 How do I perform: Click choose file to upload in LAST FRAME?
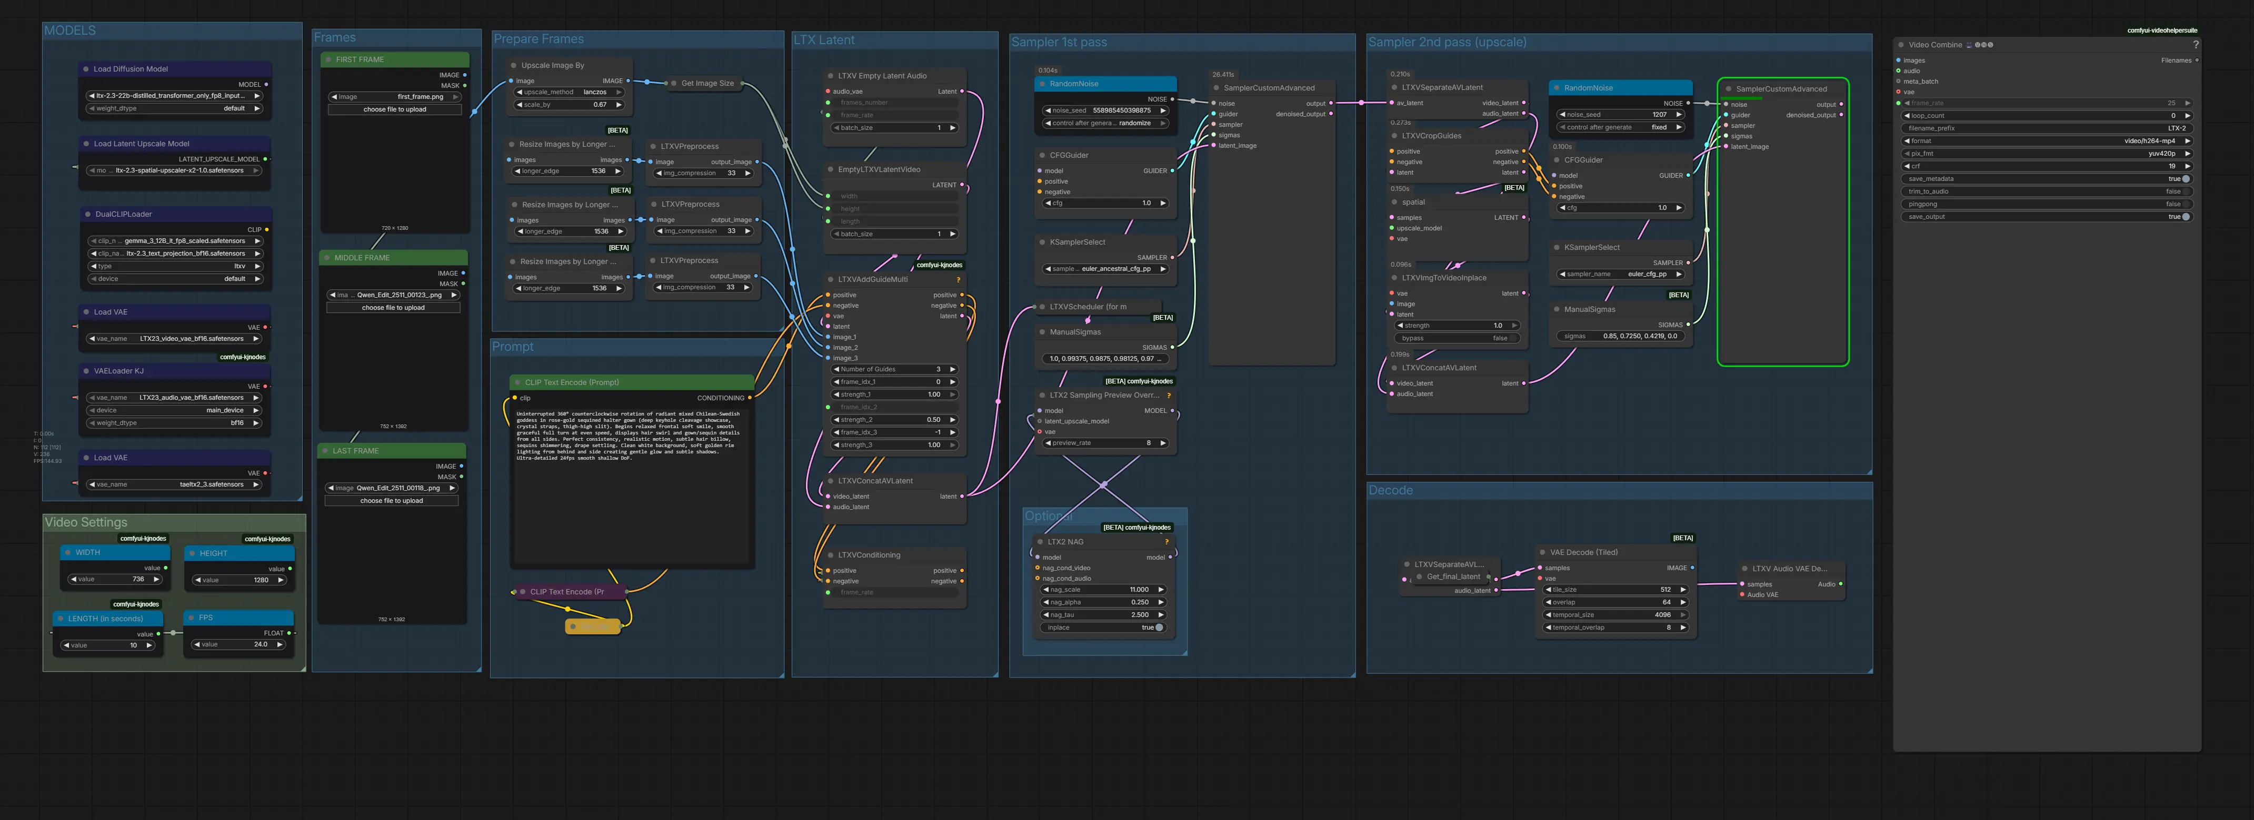pyautogui.click(x=391, y=501)
